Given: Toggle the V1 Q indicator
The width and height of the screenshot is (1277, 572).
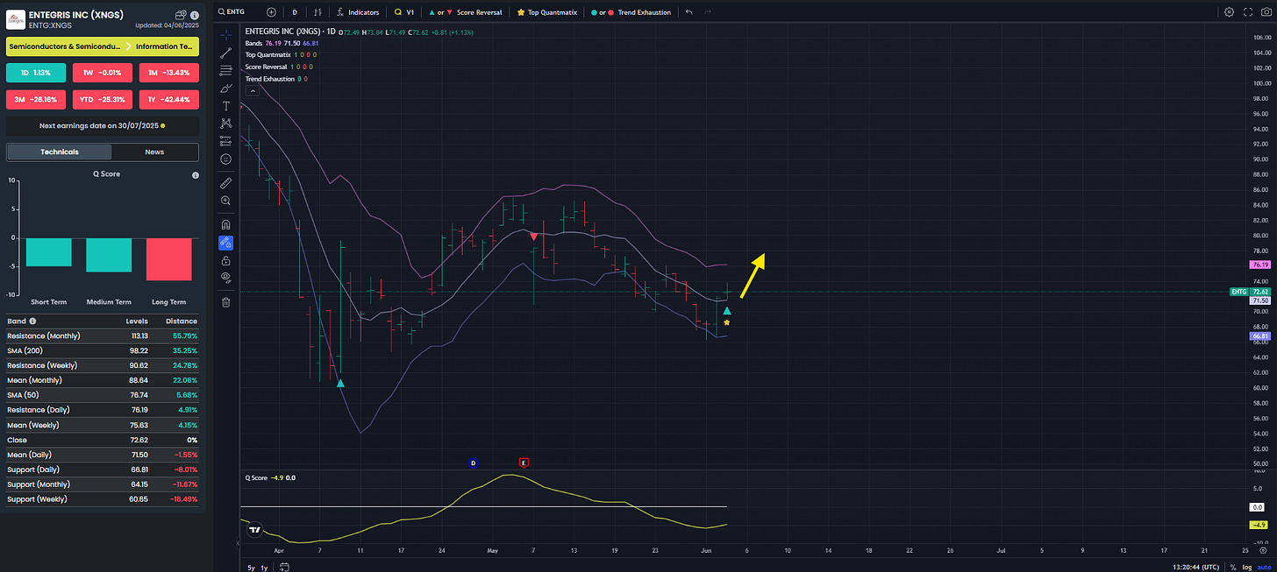Looking at the screenshot, I should point(404,12).
